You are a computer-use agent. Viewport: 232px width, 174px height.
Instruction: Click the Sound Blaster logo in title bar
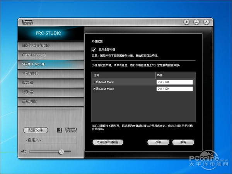point(28,22)
